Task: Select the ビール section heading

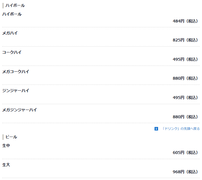Action: pyautogui.click(x=11, y=137)
